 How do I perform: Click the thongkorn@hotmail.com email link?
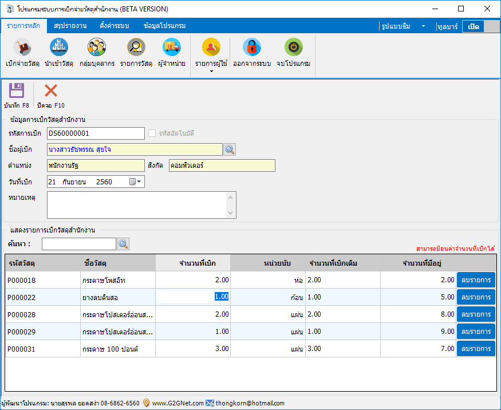250,403
